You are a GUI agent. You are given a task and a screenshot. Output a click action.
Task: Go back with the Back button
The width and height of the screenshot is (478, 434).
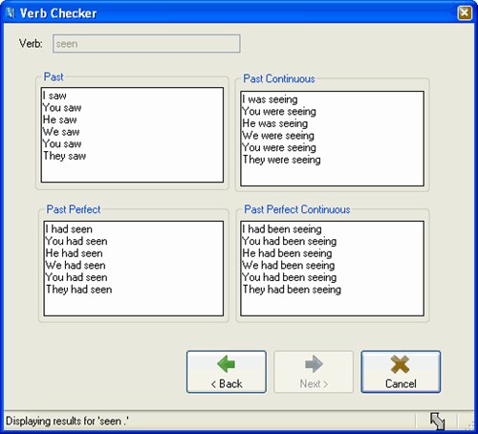227,372
